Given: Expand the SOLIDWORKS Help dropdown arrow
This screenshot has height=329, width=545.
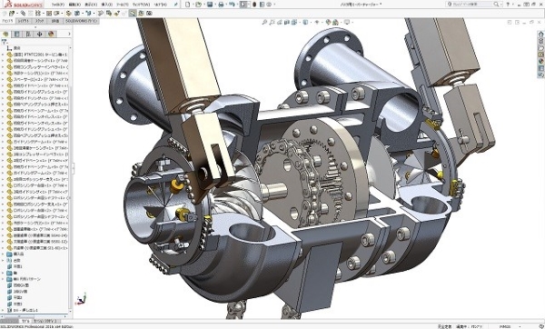Looking at the screenshot, I should (512, 5).
